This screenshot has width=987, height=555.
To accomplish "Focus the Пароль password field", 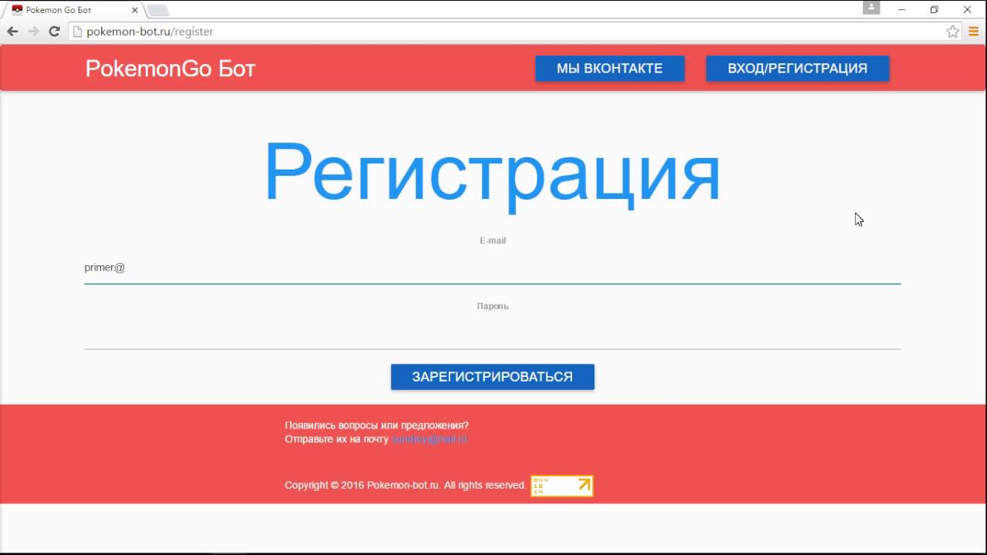I will [493, 334].
